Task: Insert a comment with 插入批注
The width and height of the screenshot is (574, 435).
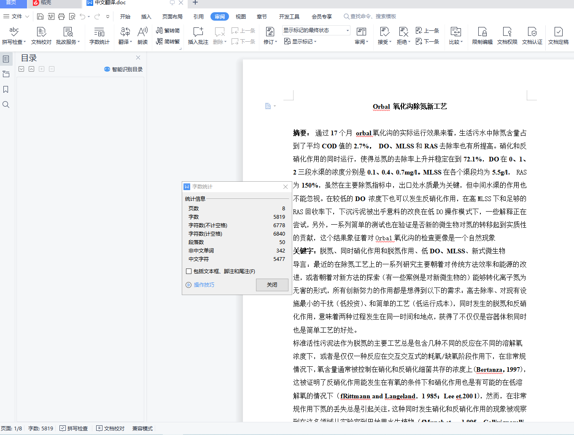Action: pyautogui.click(x=198, y=35)
